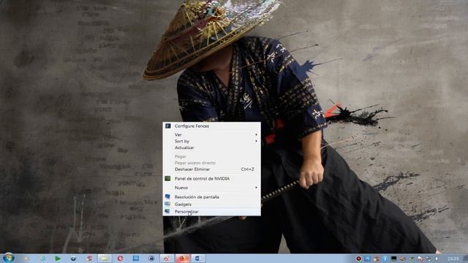Open the blue Word icon in taskbar

(198, 258)
